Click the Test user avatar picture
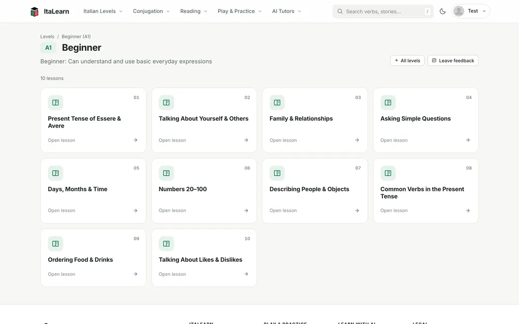Screen dimensions: 519x324 pyautogui.click(x=459, y=11)
